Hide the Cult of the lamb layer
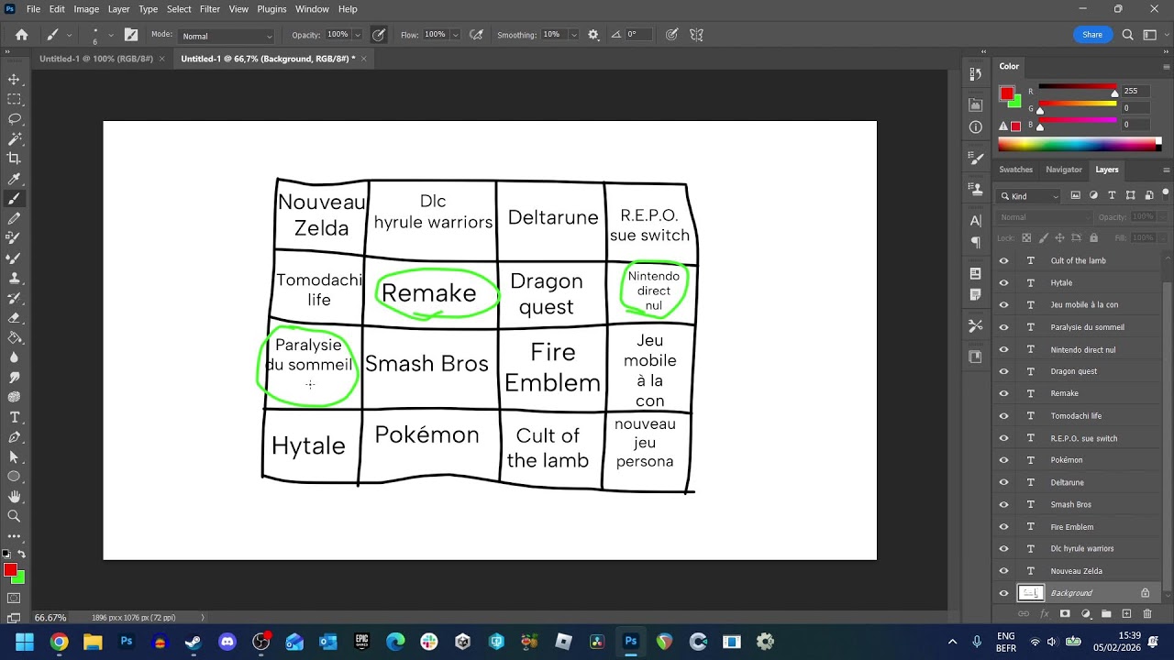The height and width of the screenshot is (660, 1174). [x=1003, y=260]
